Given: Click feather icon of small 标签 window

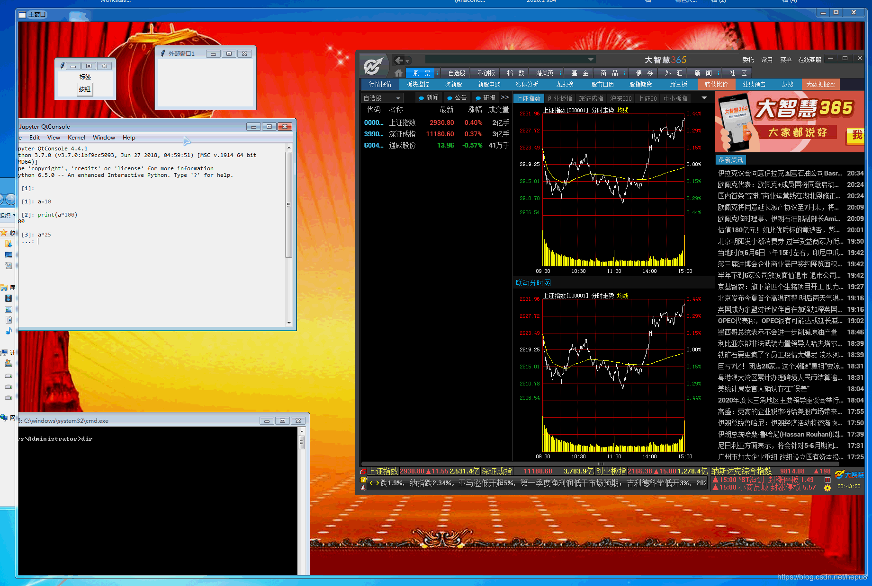Looking at the screenshot, I should [62, 66].
